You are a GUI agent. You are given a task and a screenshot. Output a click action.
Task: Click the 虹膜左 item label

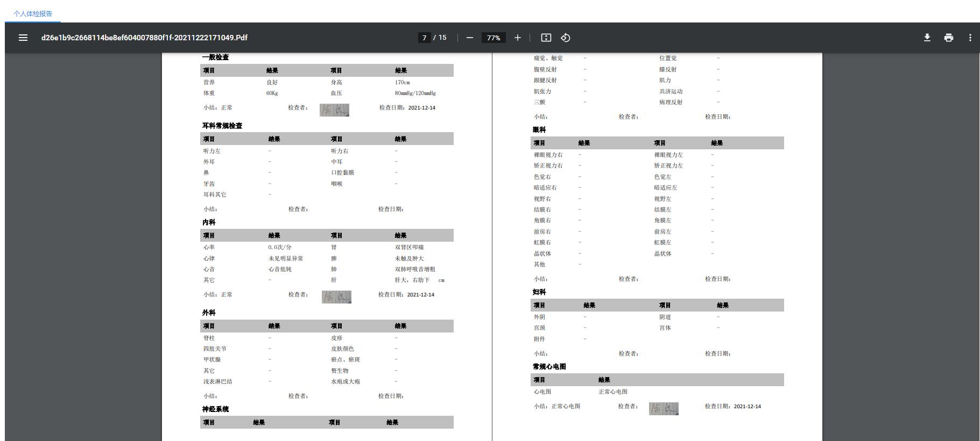point(662,242)
